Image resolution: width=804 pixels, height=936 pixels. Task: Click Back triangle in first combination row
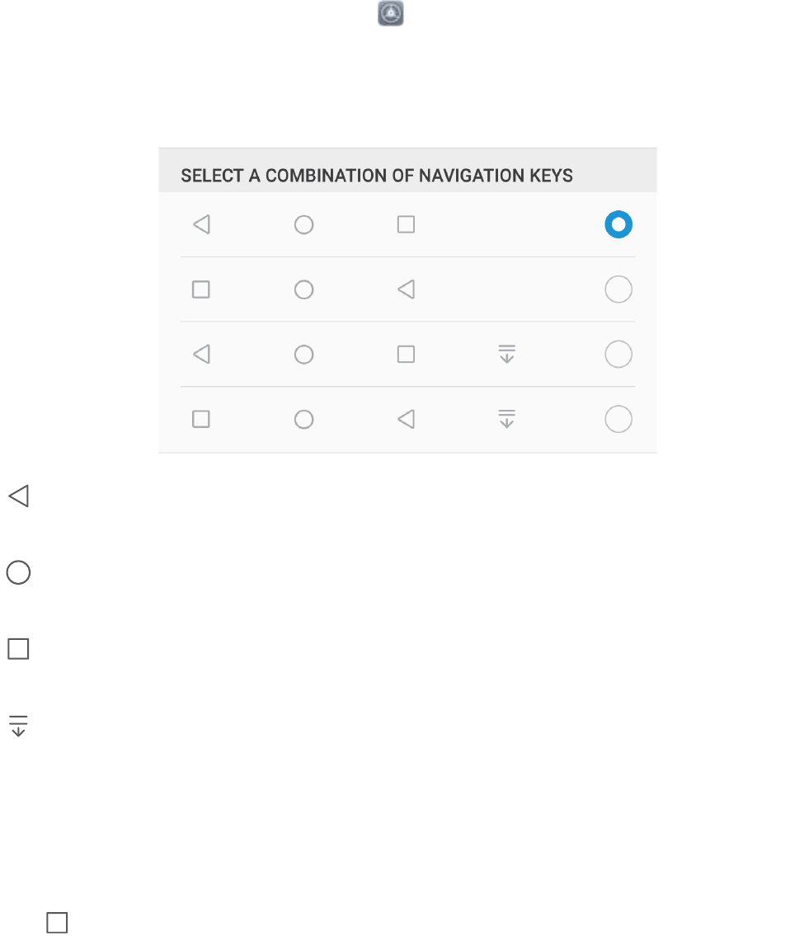[x=201, y=224]
